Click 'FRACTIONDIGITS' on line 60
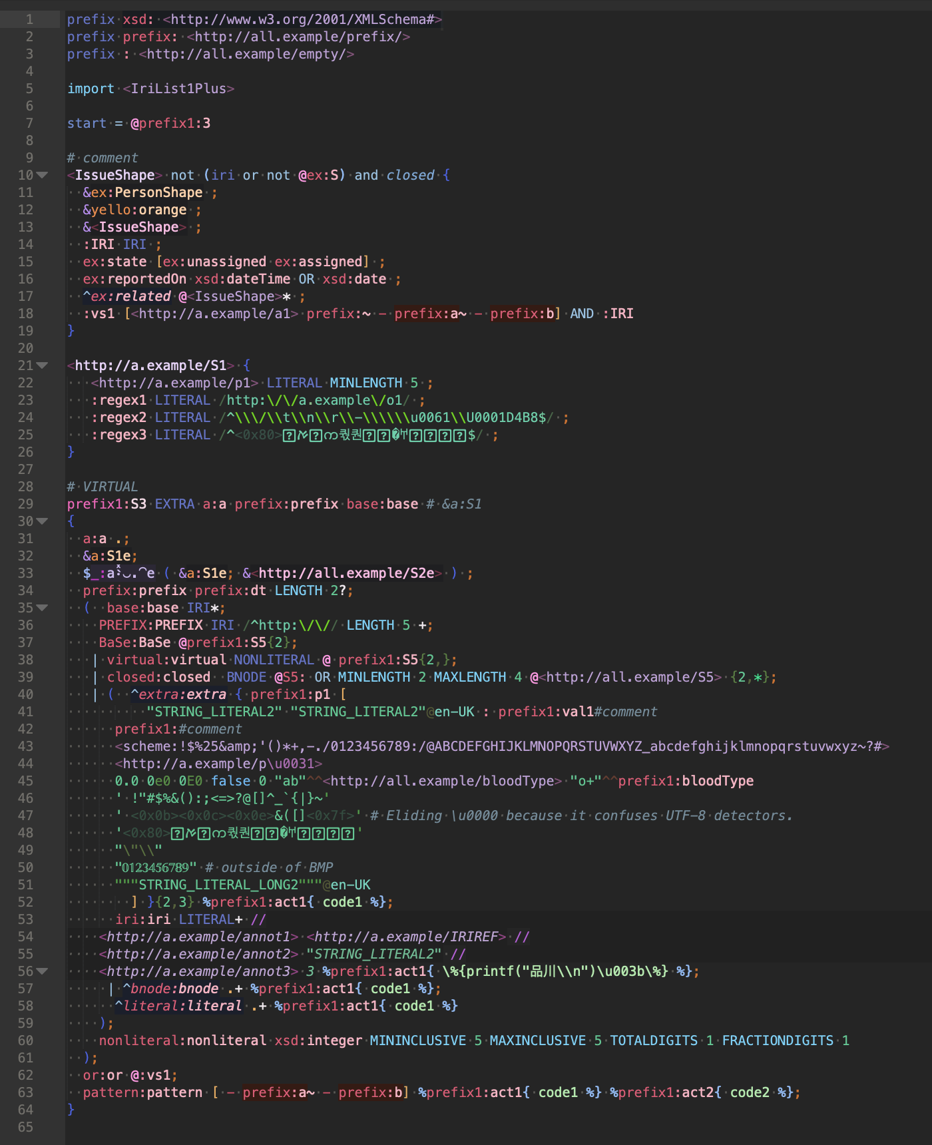 pyautogui.click(x=778, y=1040)
